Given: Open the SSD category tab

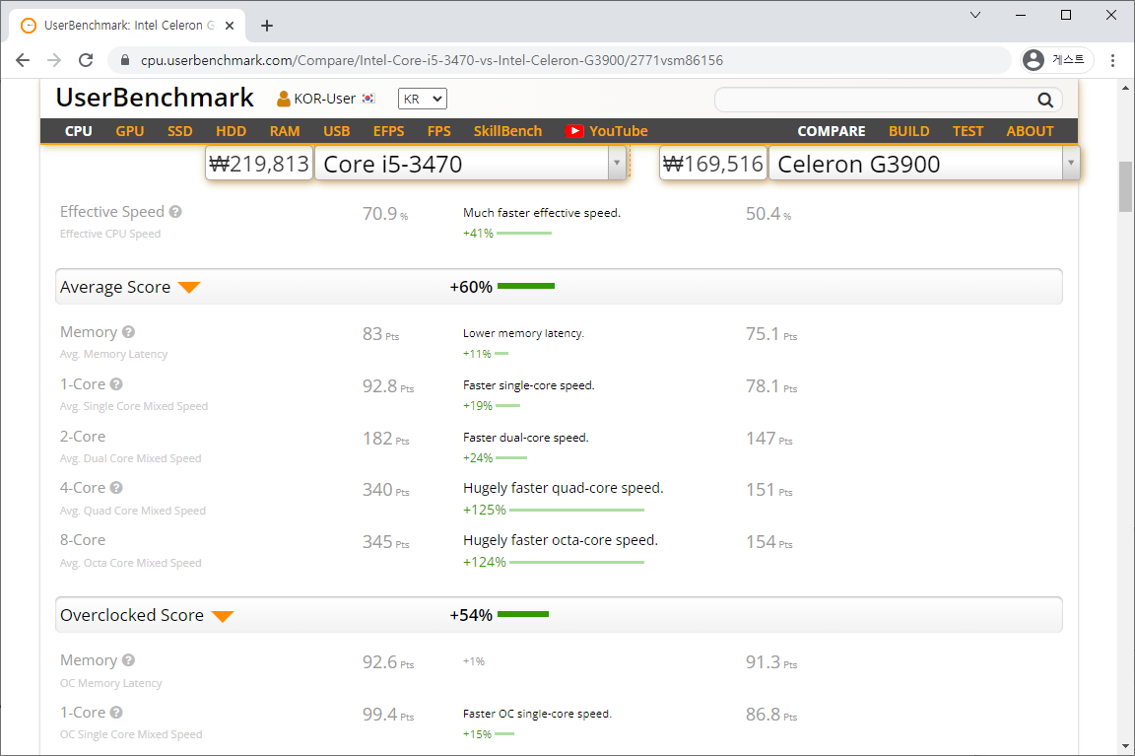Looking at the screenshot, I should (x=179, y=131).
